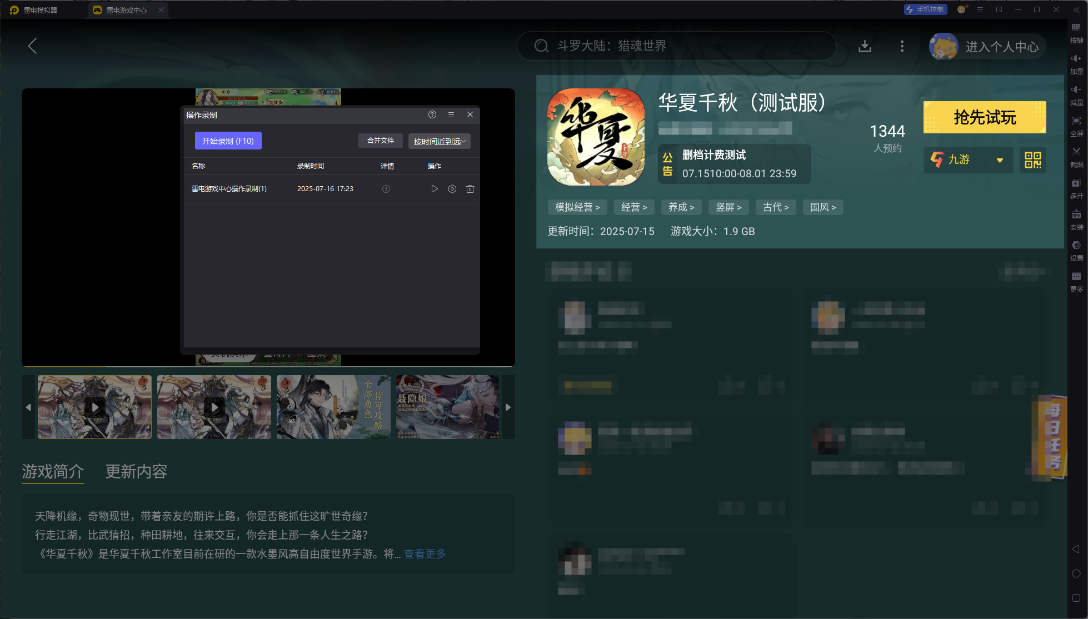Image resolution: width=1088 pixels, height=619 pixels.
Task: Open the title bar hamburger menu
Action: tap(980, 9)
